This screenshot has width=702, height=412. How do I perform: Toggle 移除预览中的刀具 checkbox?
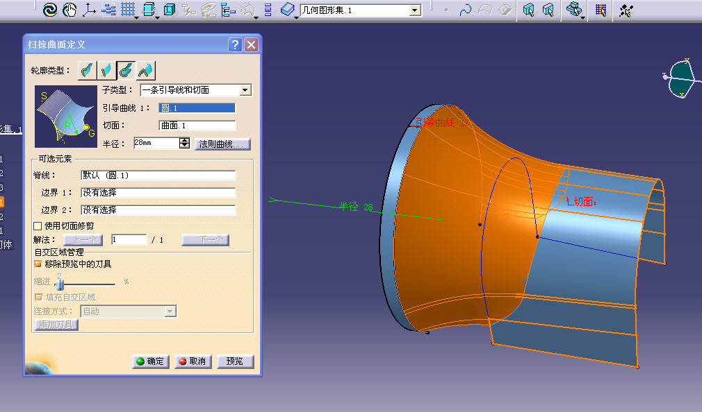(38, 264)
